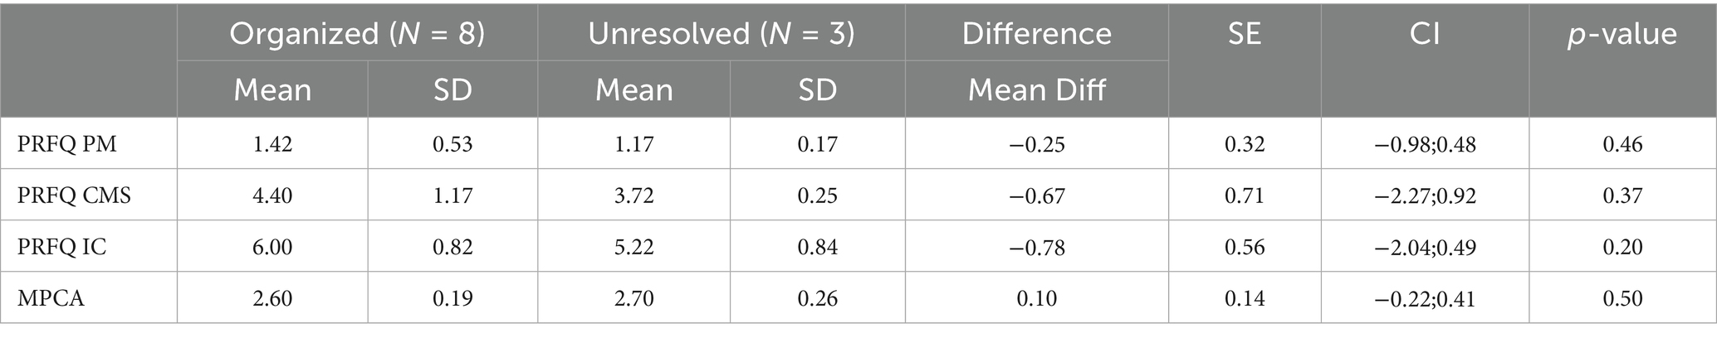The height and width of the screenshot is (338, 1717).
Task: Select the Unresolved mean value 3.72
Action: (633, 196)
